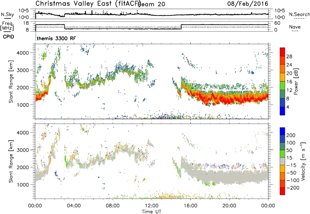310x214 pixels.
Task: Click the '200' tick on Velocity colorbar
Action: click(x=291, y=135)
